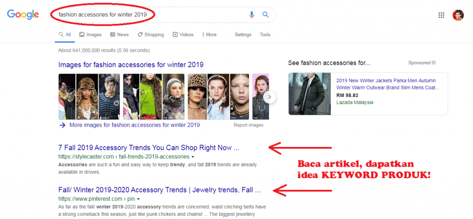Click arrow beside More images link
Screen dimensions: 473x219
pos(62,125)
